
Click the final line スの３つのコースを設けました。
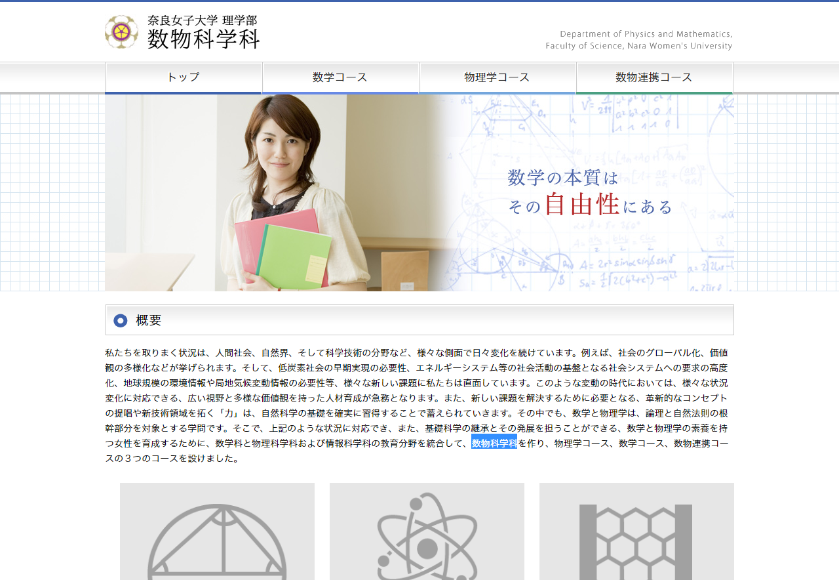click(x=173, y=459)
